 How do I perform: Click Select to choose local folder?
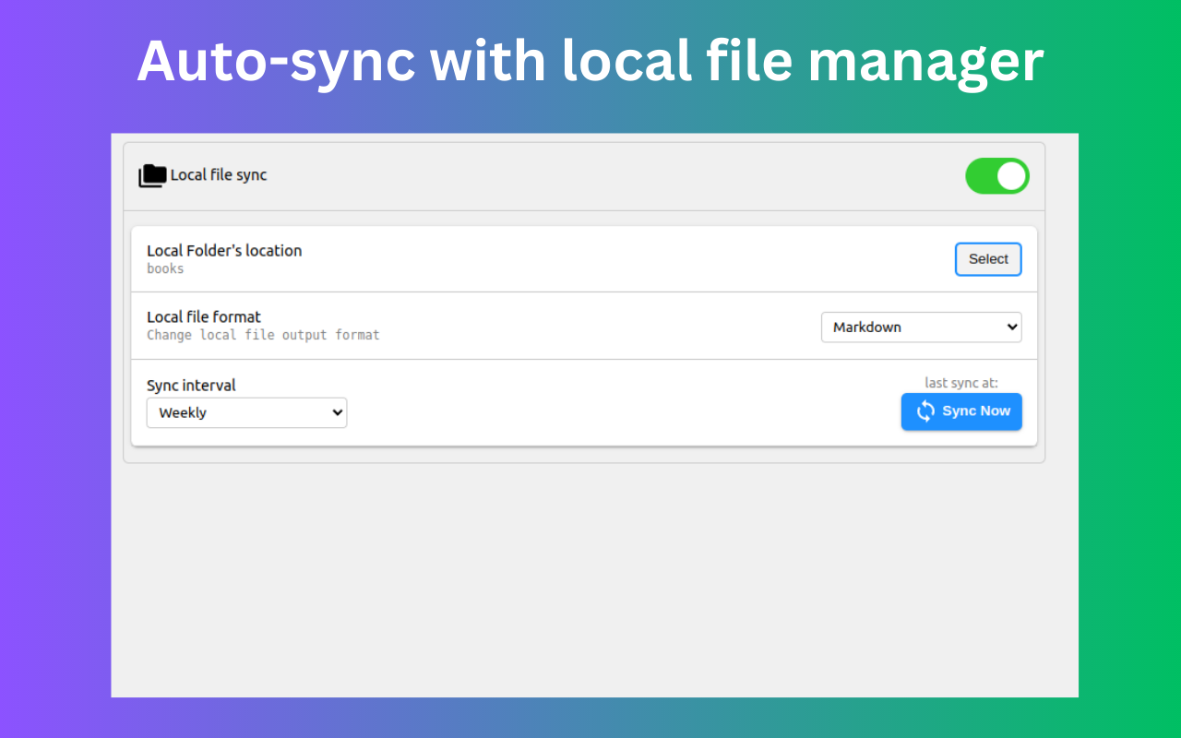(x=988, y=259)
